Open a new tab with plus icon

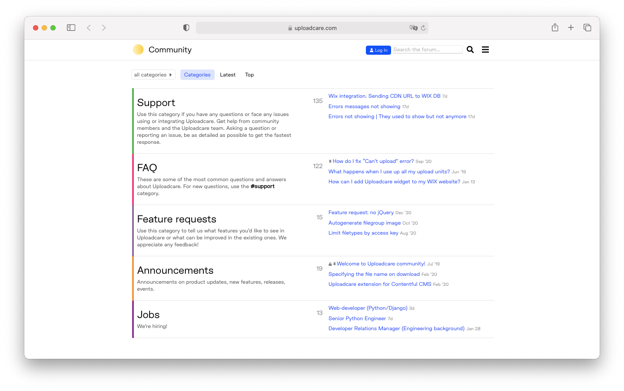pos(571,28)
